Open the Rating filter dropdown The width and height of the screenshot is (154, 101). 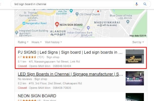pyautogui.click(x=23, y=42)
